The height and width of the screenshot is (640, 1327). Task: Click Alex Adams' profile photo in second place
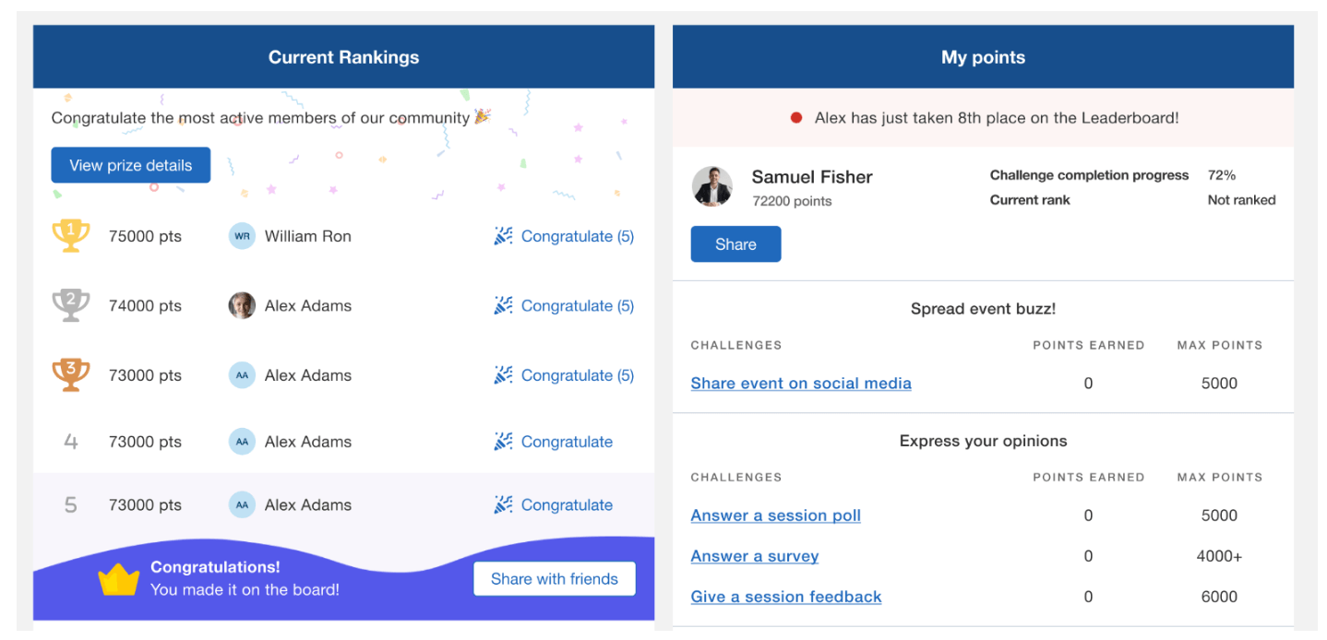point(242,305)
